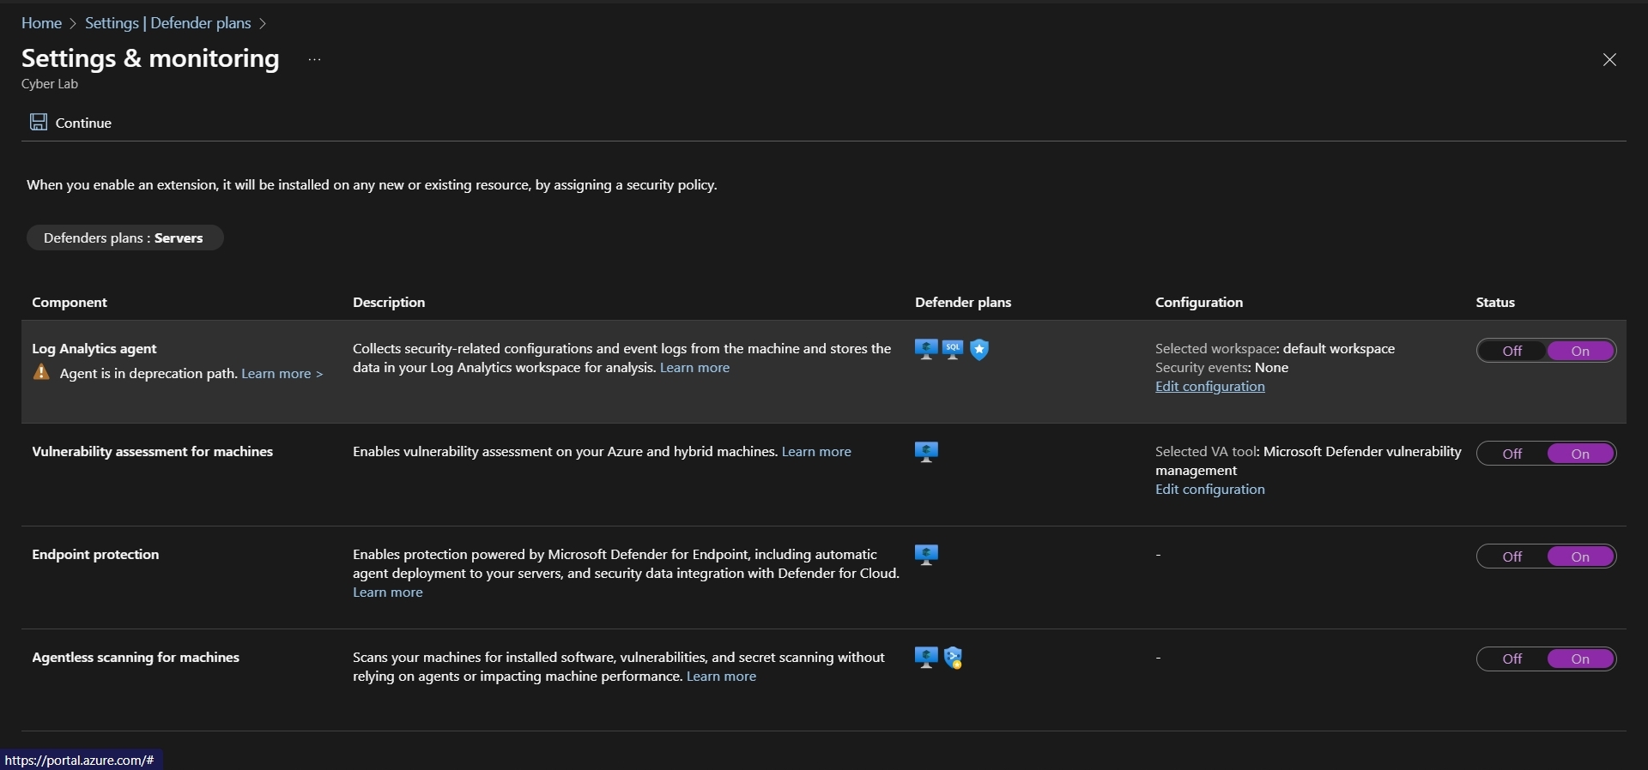The height and width of the screenshot is (770, 1648).
Task: Select the Log Analytics agent component name
Action: (x=94, y=348)
